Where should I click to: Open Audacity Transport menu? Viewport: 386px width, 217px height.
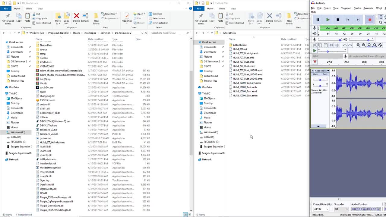point(346,8)
